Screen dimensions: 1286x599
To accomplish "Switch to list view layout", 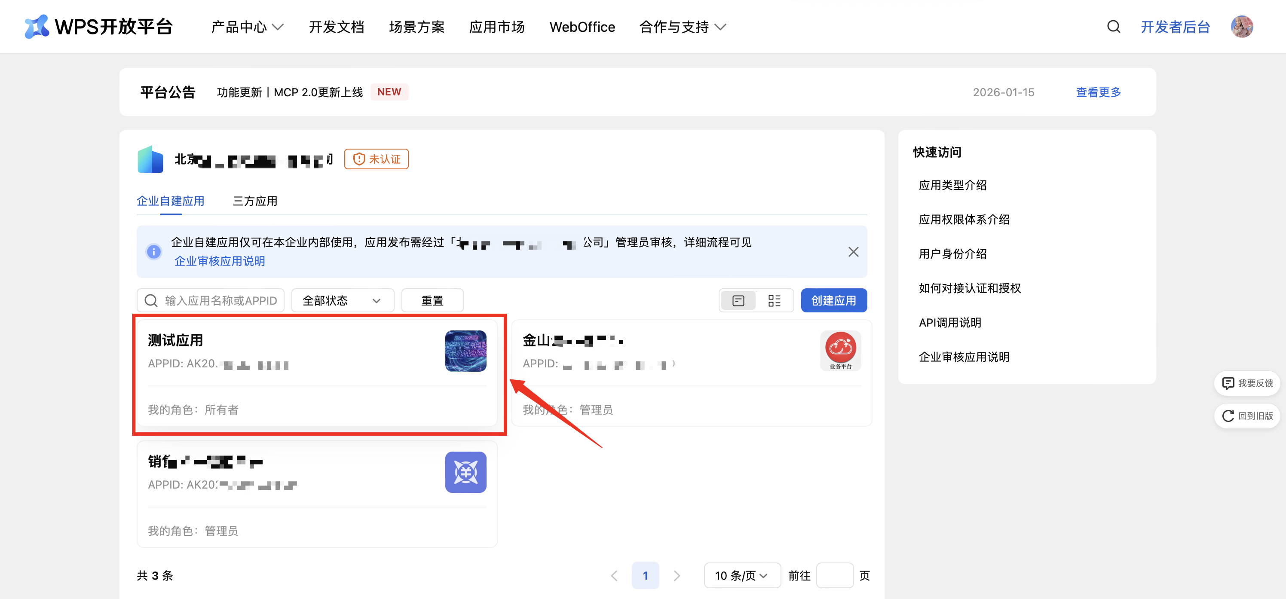I will point(774,300).
